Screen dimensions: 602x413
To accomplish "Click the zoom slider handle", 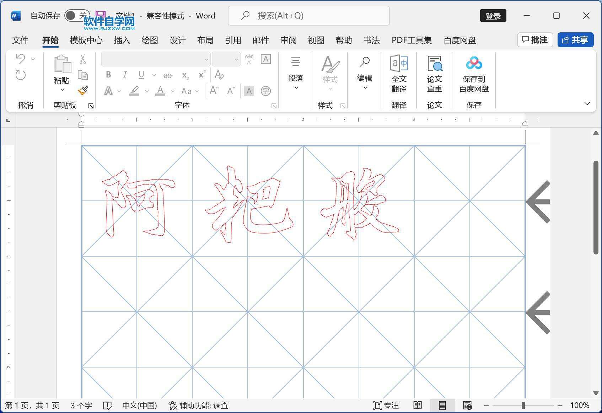I will (523, 406).
